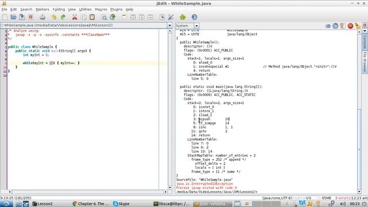Click 'bipush 10' in console output

pyautogui.click(x=213, y=119)
